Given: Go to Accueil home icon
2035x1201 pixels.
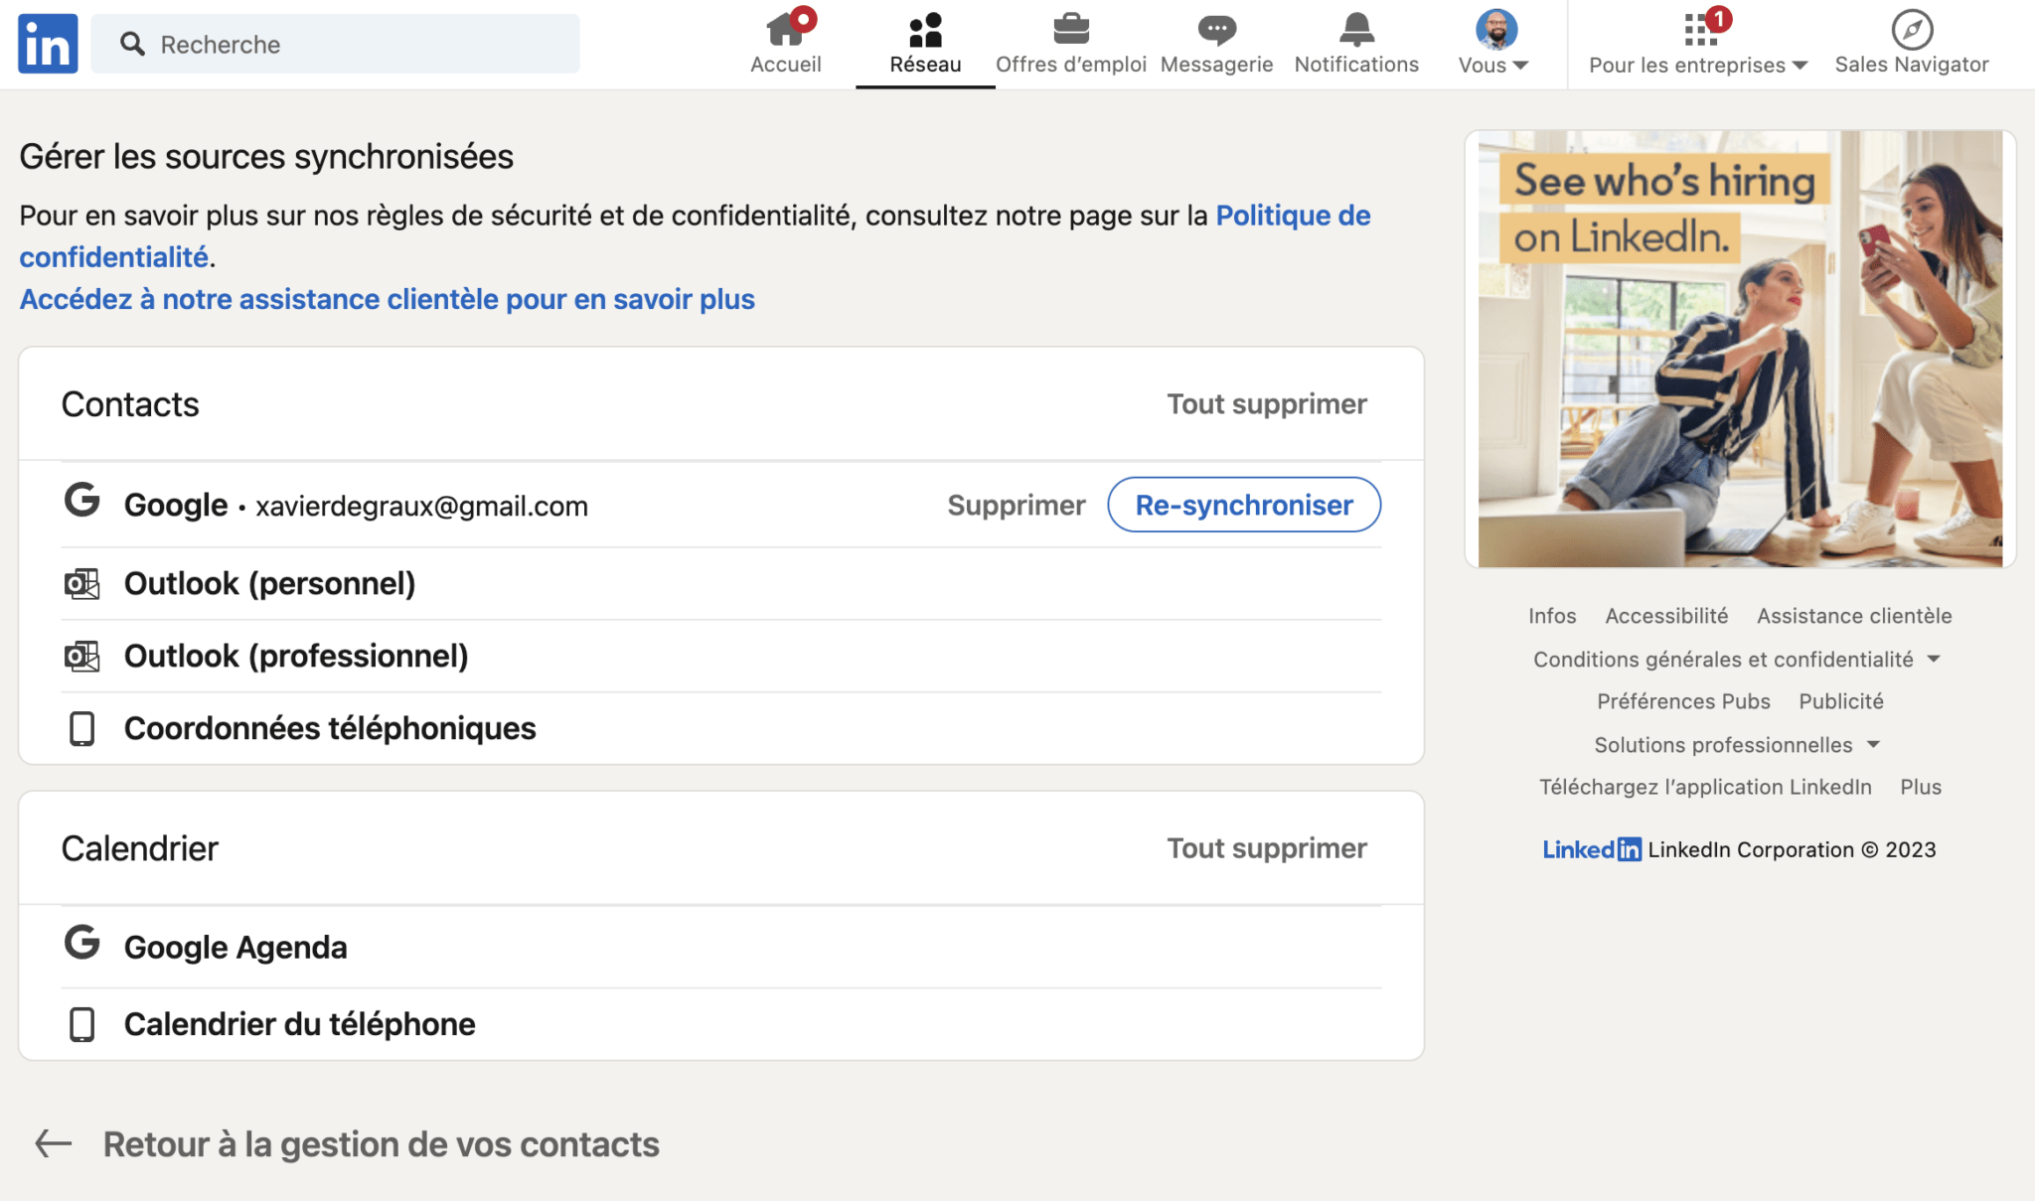Looking at the screenshot, I should (785, 30).
